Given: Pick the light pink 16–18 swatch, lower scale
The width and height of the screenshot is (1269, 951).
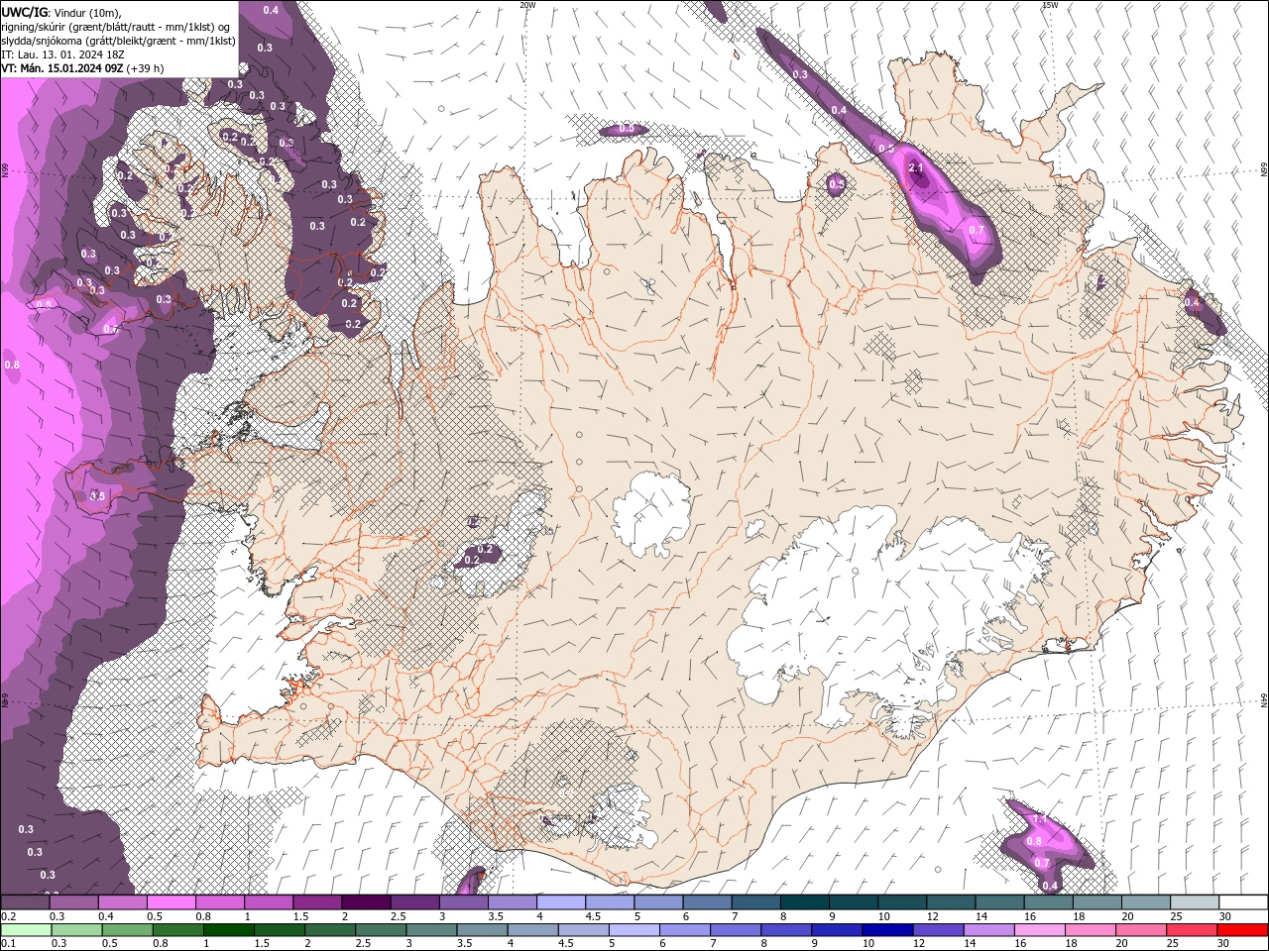Looking at the screenshot, I should 1041,930.
